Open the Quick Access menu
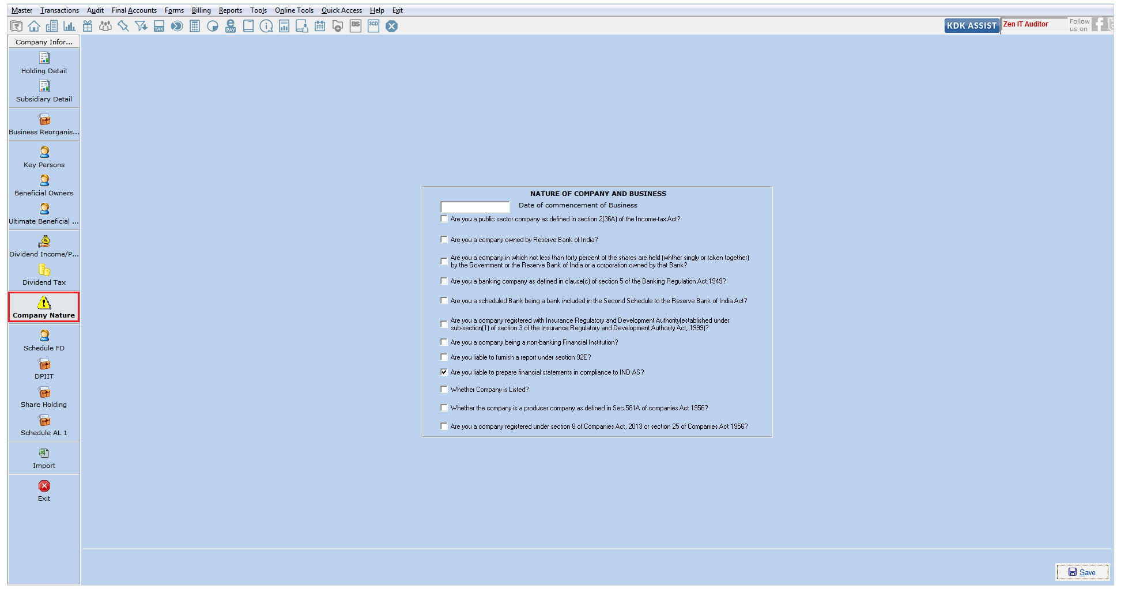 (342, 10)
